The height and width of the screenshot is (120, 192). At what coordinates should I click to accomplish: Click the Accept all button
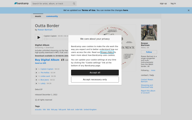click(x=95, y=73)
